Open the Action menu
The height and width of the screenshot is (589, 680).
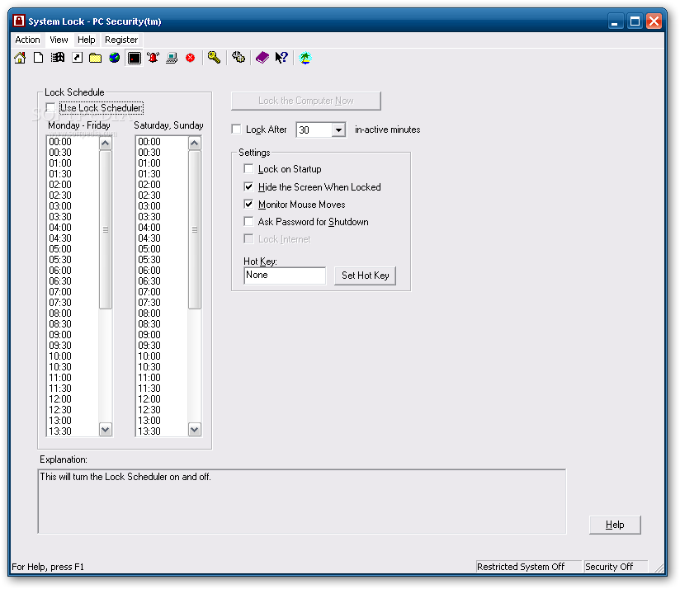27,40
